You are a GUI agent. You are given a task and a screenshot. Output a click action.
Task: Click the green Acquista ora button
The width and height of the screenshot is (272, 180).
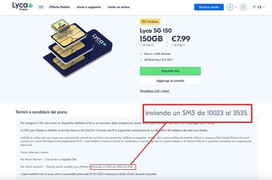point(170,71)
